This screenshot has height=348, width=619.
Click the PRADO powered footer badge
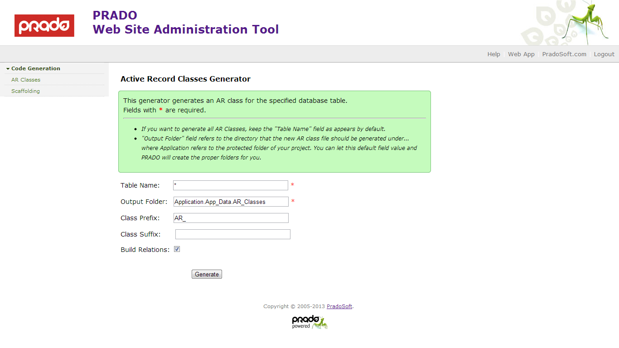[309, 322]
